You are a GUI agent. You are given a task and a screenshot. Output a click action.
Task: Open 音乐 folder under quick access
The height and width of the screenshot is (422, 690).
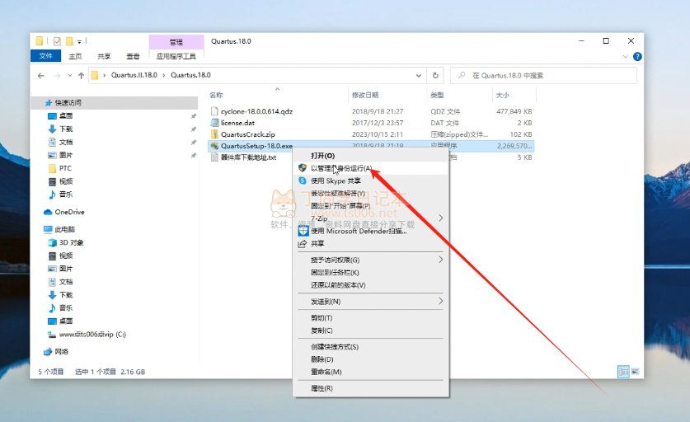66,195
